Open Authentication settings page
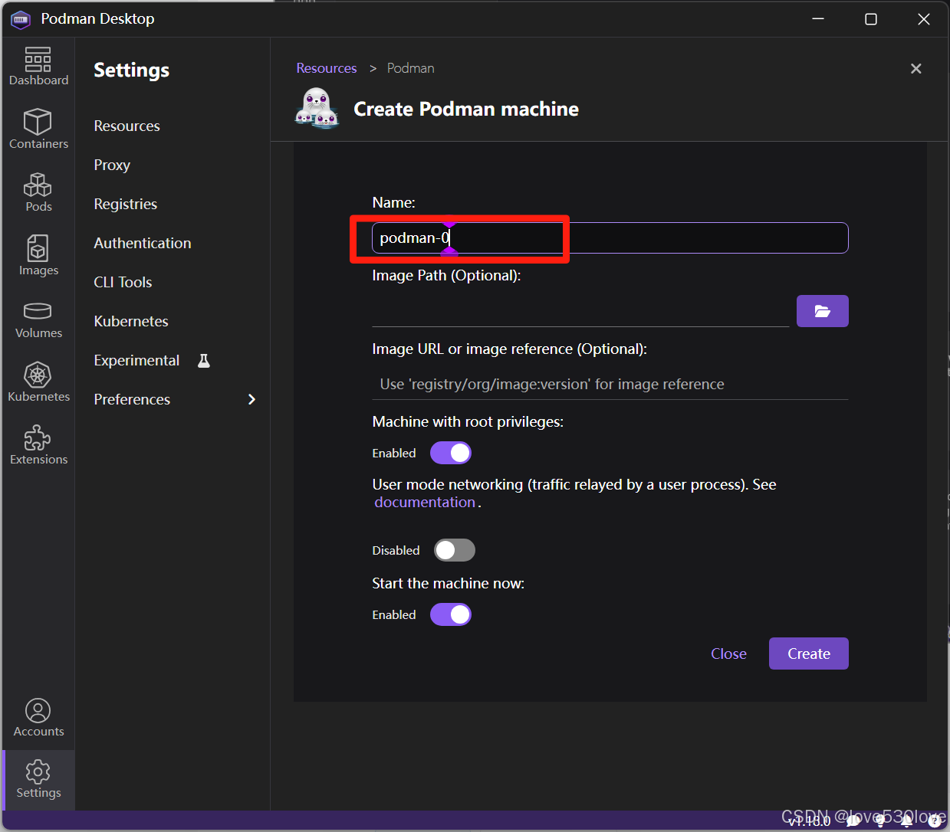Viewport: 950px width, 832px height. pyautogui.click(x=143, y=243)
